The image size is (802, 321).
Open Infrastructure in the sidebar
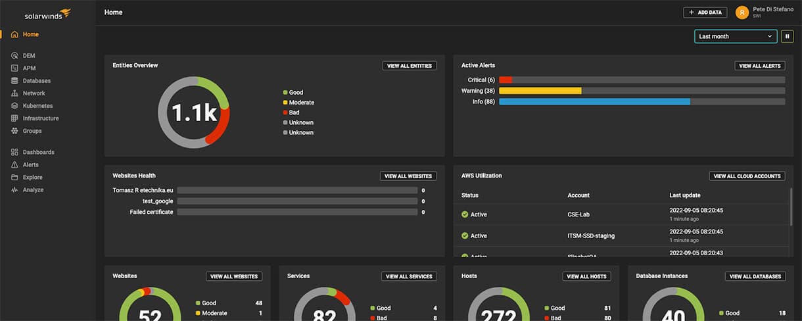point(41,118)
